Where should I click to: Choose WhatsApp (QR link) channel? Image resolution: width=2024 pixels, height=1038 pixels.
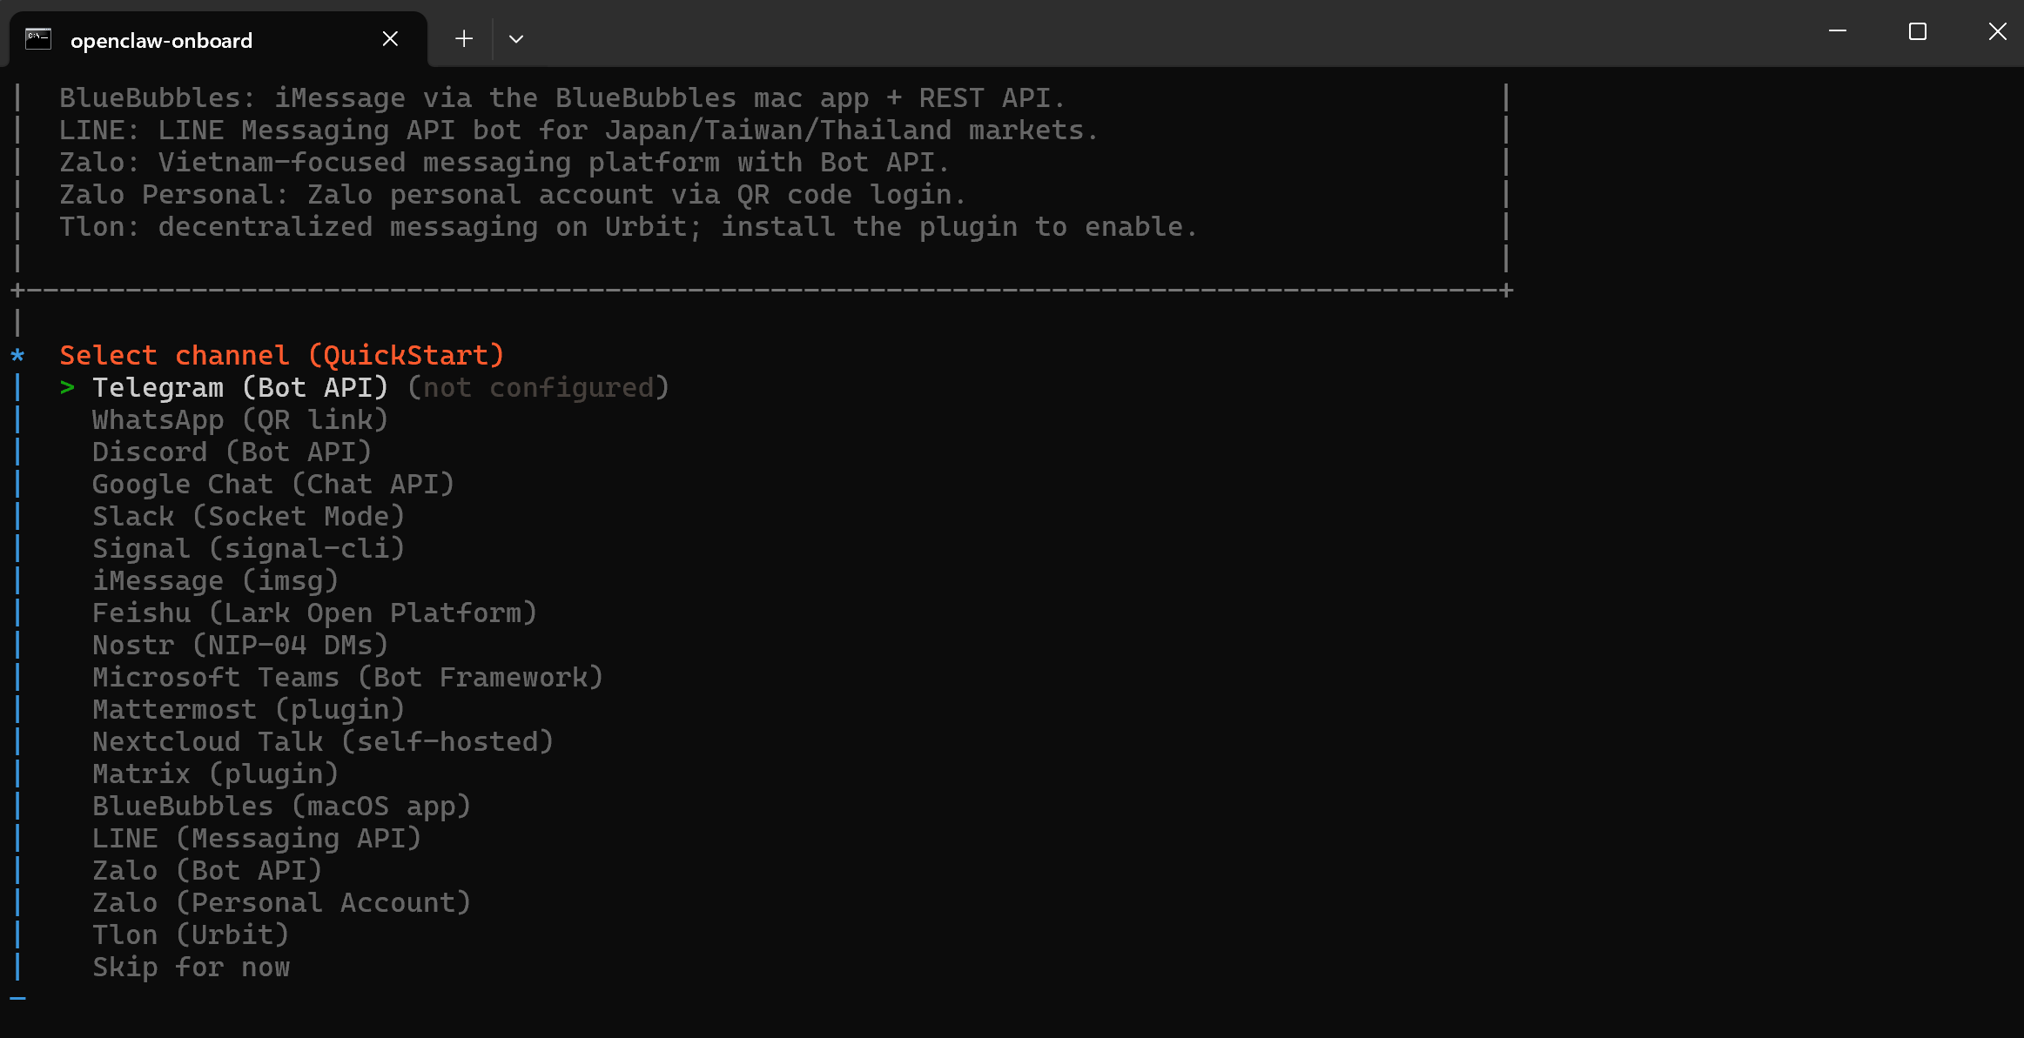point(240,420)
